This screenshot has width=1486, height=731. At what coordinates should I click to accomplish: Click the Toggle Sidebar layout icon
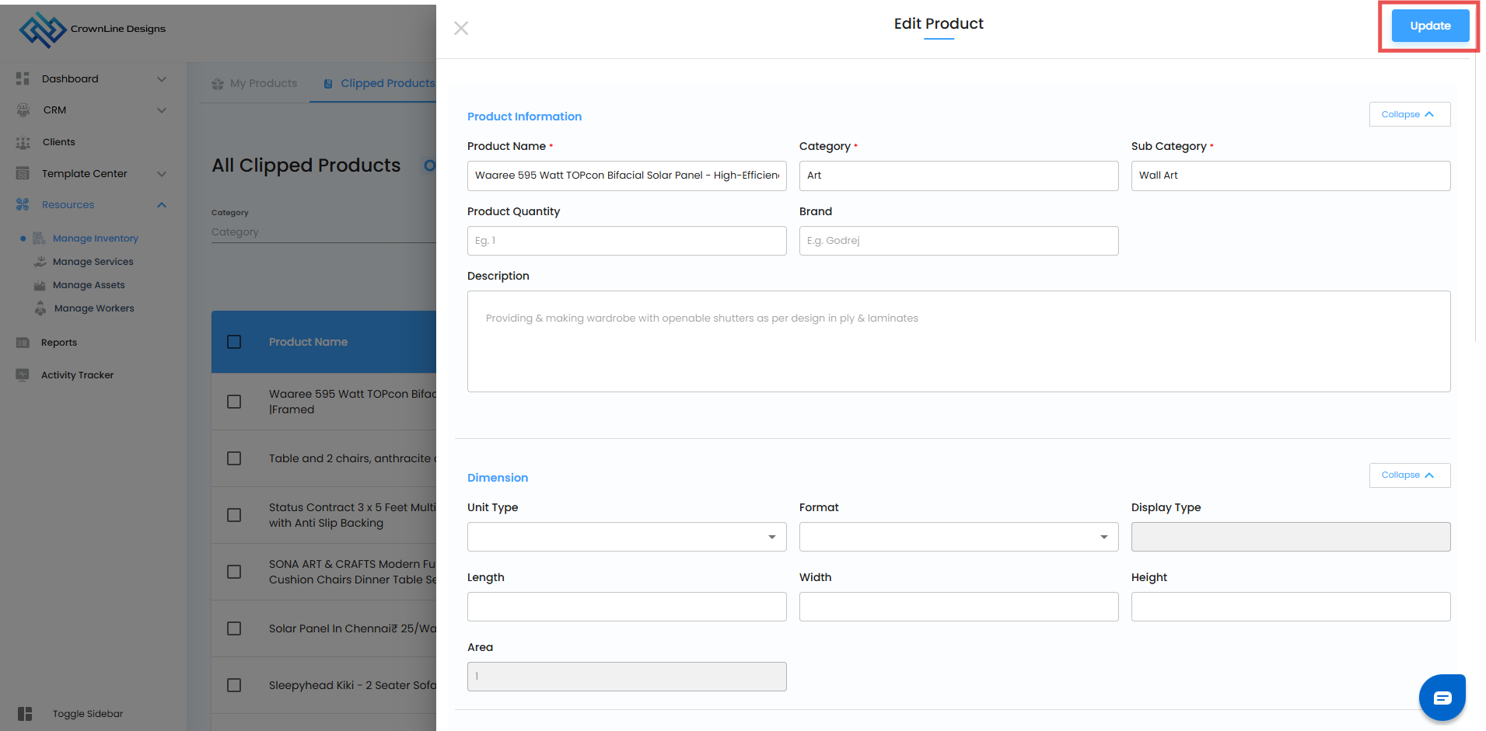[26, 714]
